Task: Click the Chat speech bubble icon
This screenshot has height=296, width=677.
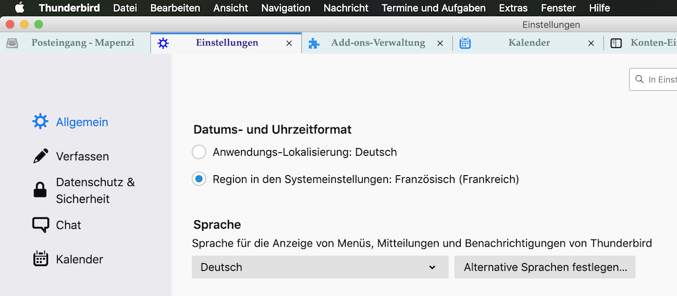Action: click(x=41, y=225)
